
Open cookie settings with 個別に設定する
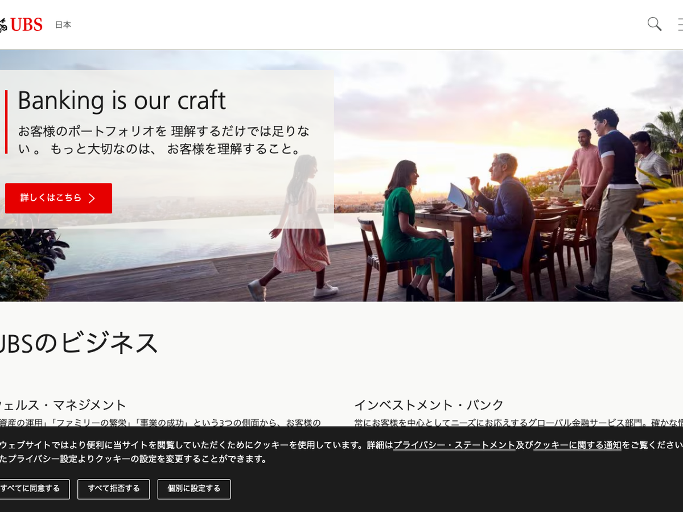[x=194, y=489]
